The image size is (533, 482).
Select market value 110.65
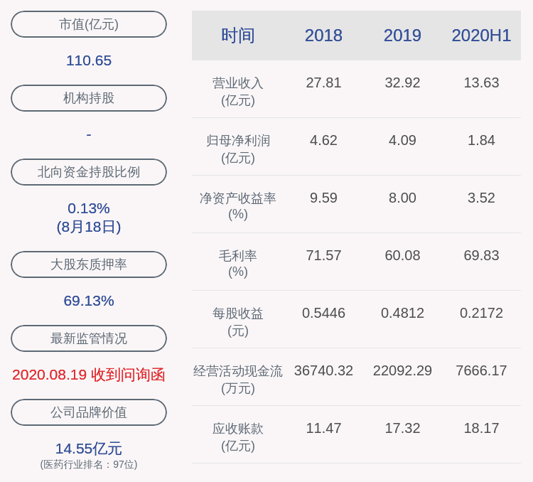pyautogui.click(x=89, y=60)
